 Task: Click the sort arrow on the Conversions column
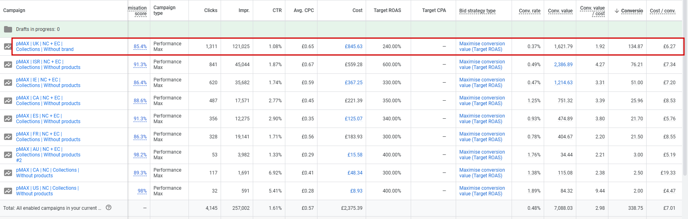(x=617, y=11)
